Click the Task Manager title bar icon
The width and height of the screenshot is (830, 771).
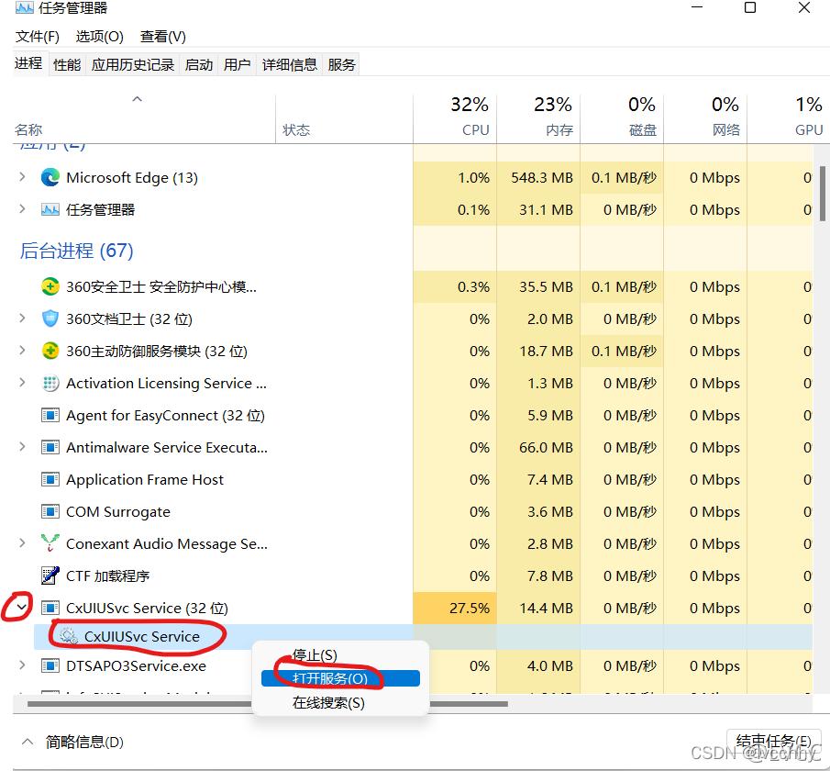(24, 7)
